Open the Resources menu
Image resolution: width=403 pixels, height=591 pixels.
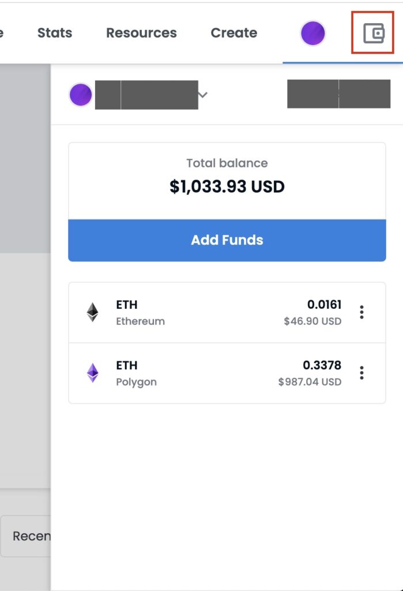141,33
